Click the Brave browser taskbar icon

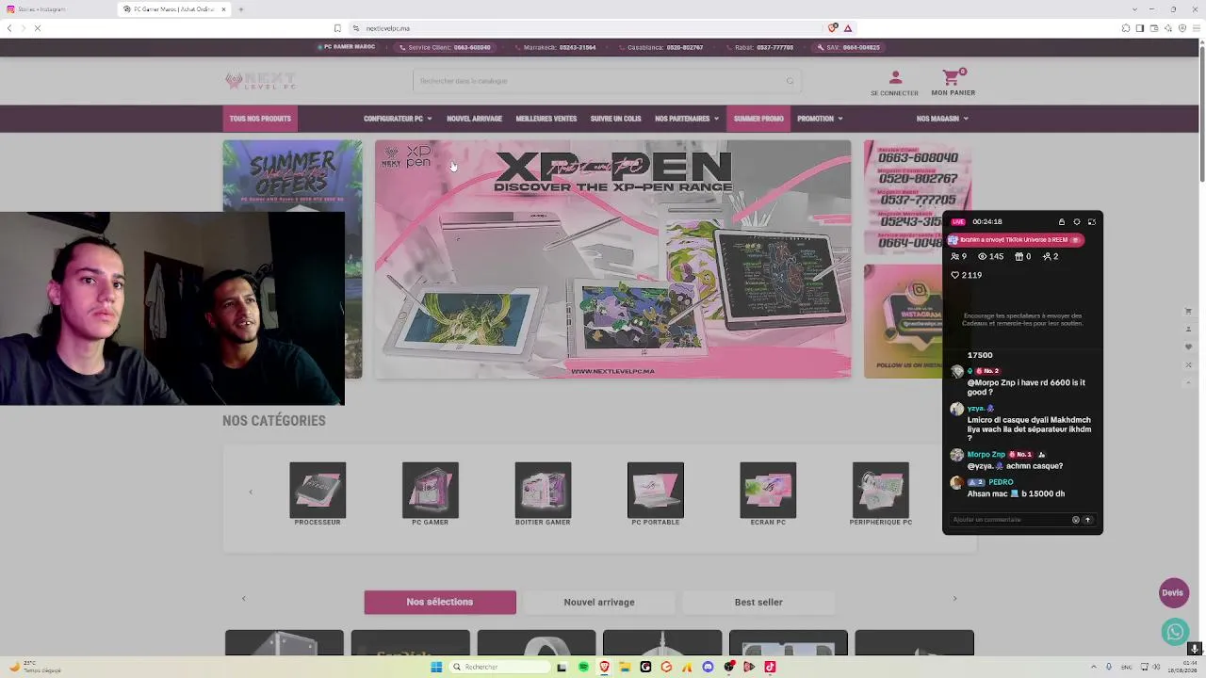pos(604,667)
